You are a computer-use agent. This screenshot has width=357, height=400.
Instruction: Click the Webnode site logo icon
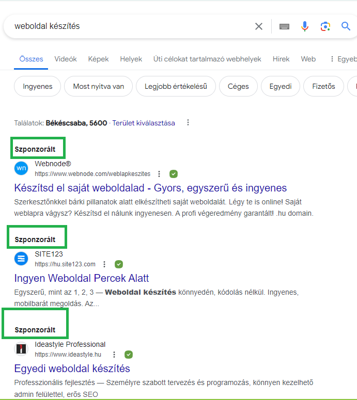[x=21, y=168]
